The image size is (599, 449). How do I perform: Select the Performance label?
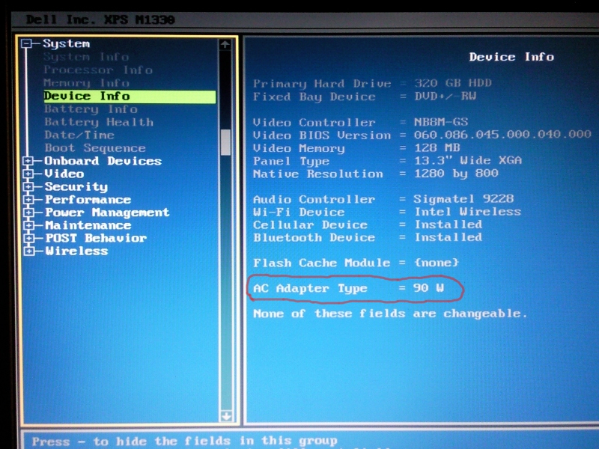click(88, 200)
